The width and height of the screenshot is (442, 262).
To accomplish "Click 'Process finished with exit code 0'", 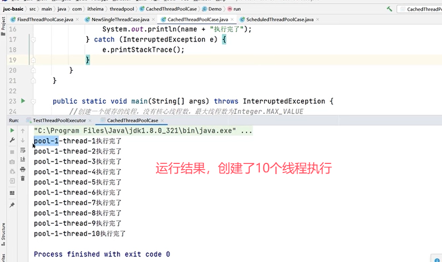I will point(102,254).
